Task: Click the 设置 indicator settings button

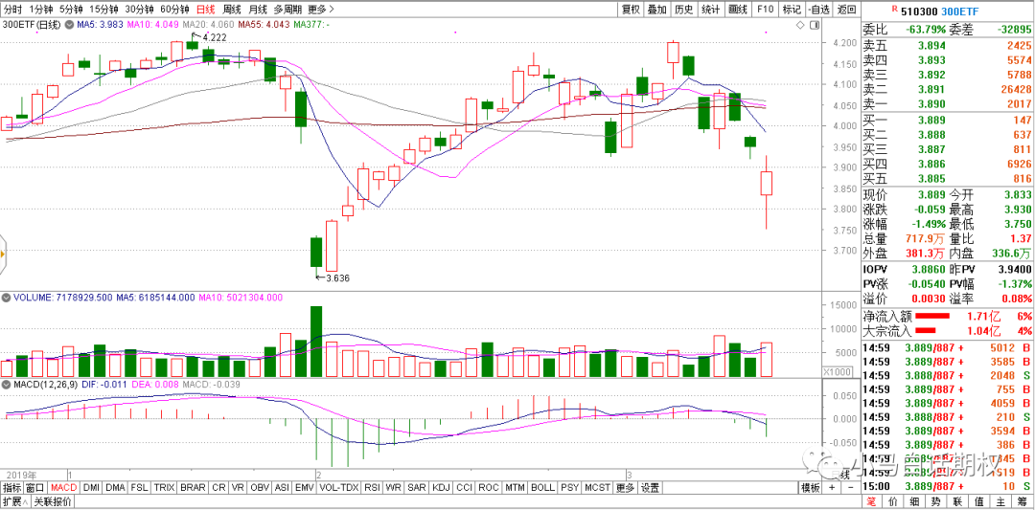Action: 650,488
